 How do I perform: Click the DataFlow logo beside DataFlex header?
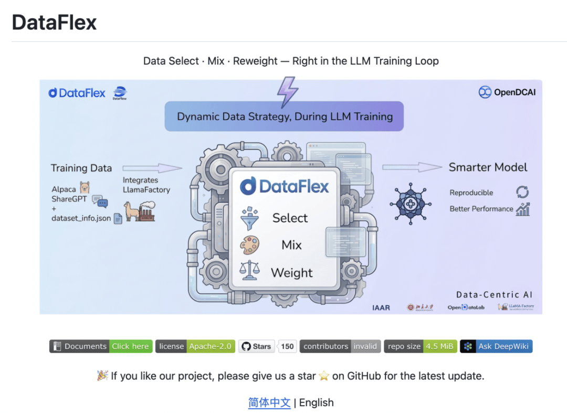(x=119, y=92)
